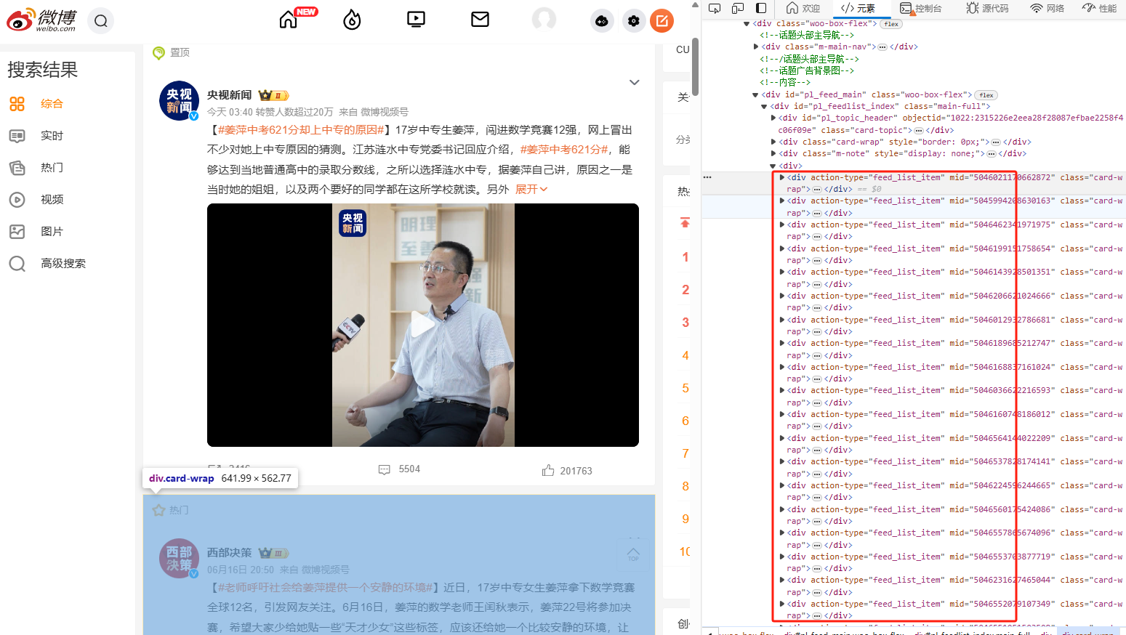Open the settings gear icon in header
The width and height of the screenshot is (1126, 635).
click(x=634, y=21)
